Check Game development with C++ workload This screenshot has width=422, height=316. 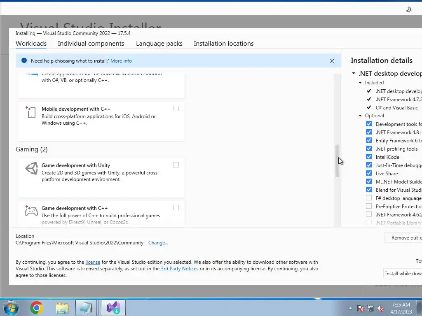point(176,207)
